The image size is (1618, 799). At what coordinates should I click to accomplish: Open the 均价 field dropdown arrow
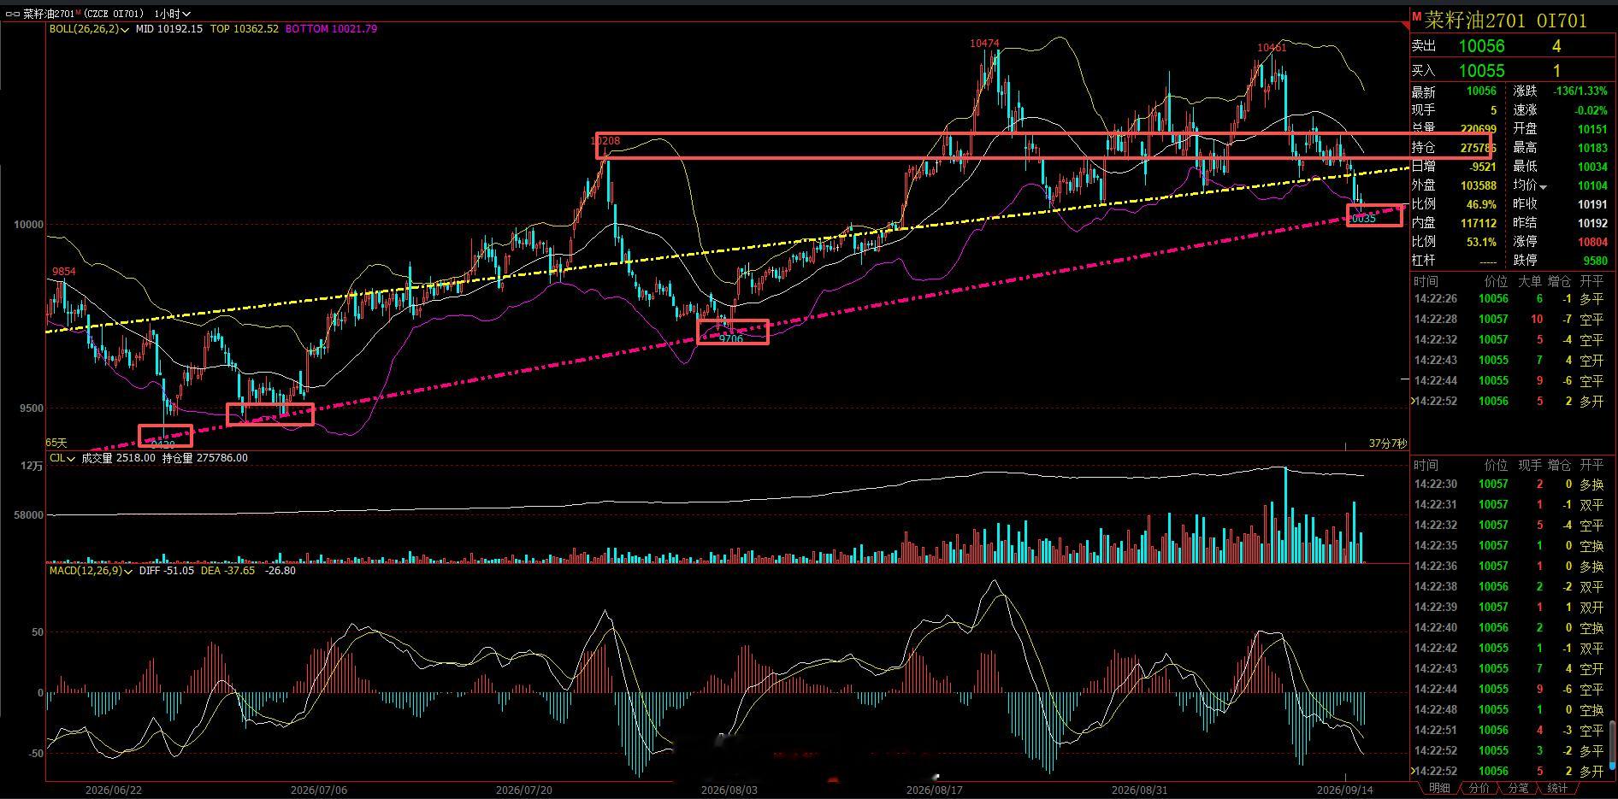(1544, 186)
